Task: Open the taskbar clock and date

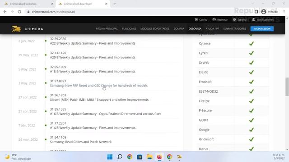Action: pyautogui.click(x=279, y=157)
